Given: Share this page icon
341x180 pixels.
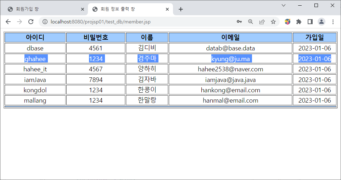Looking at the screenshot, I should coord(262,22).
